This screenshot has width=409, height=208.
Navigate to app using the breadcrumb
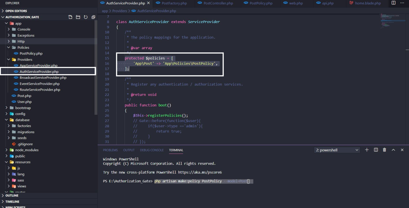point(105,11)
